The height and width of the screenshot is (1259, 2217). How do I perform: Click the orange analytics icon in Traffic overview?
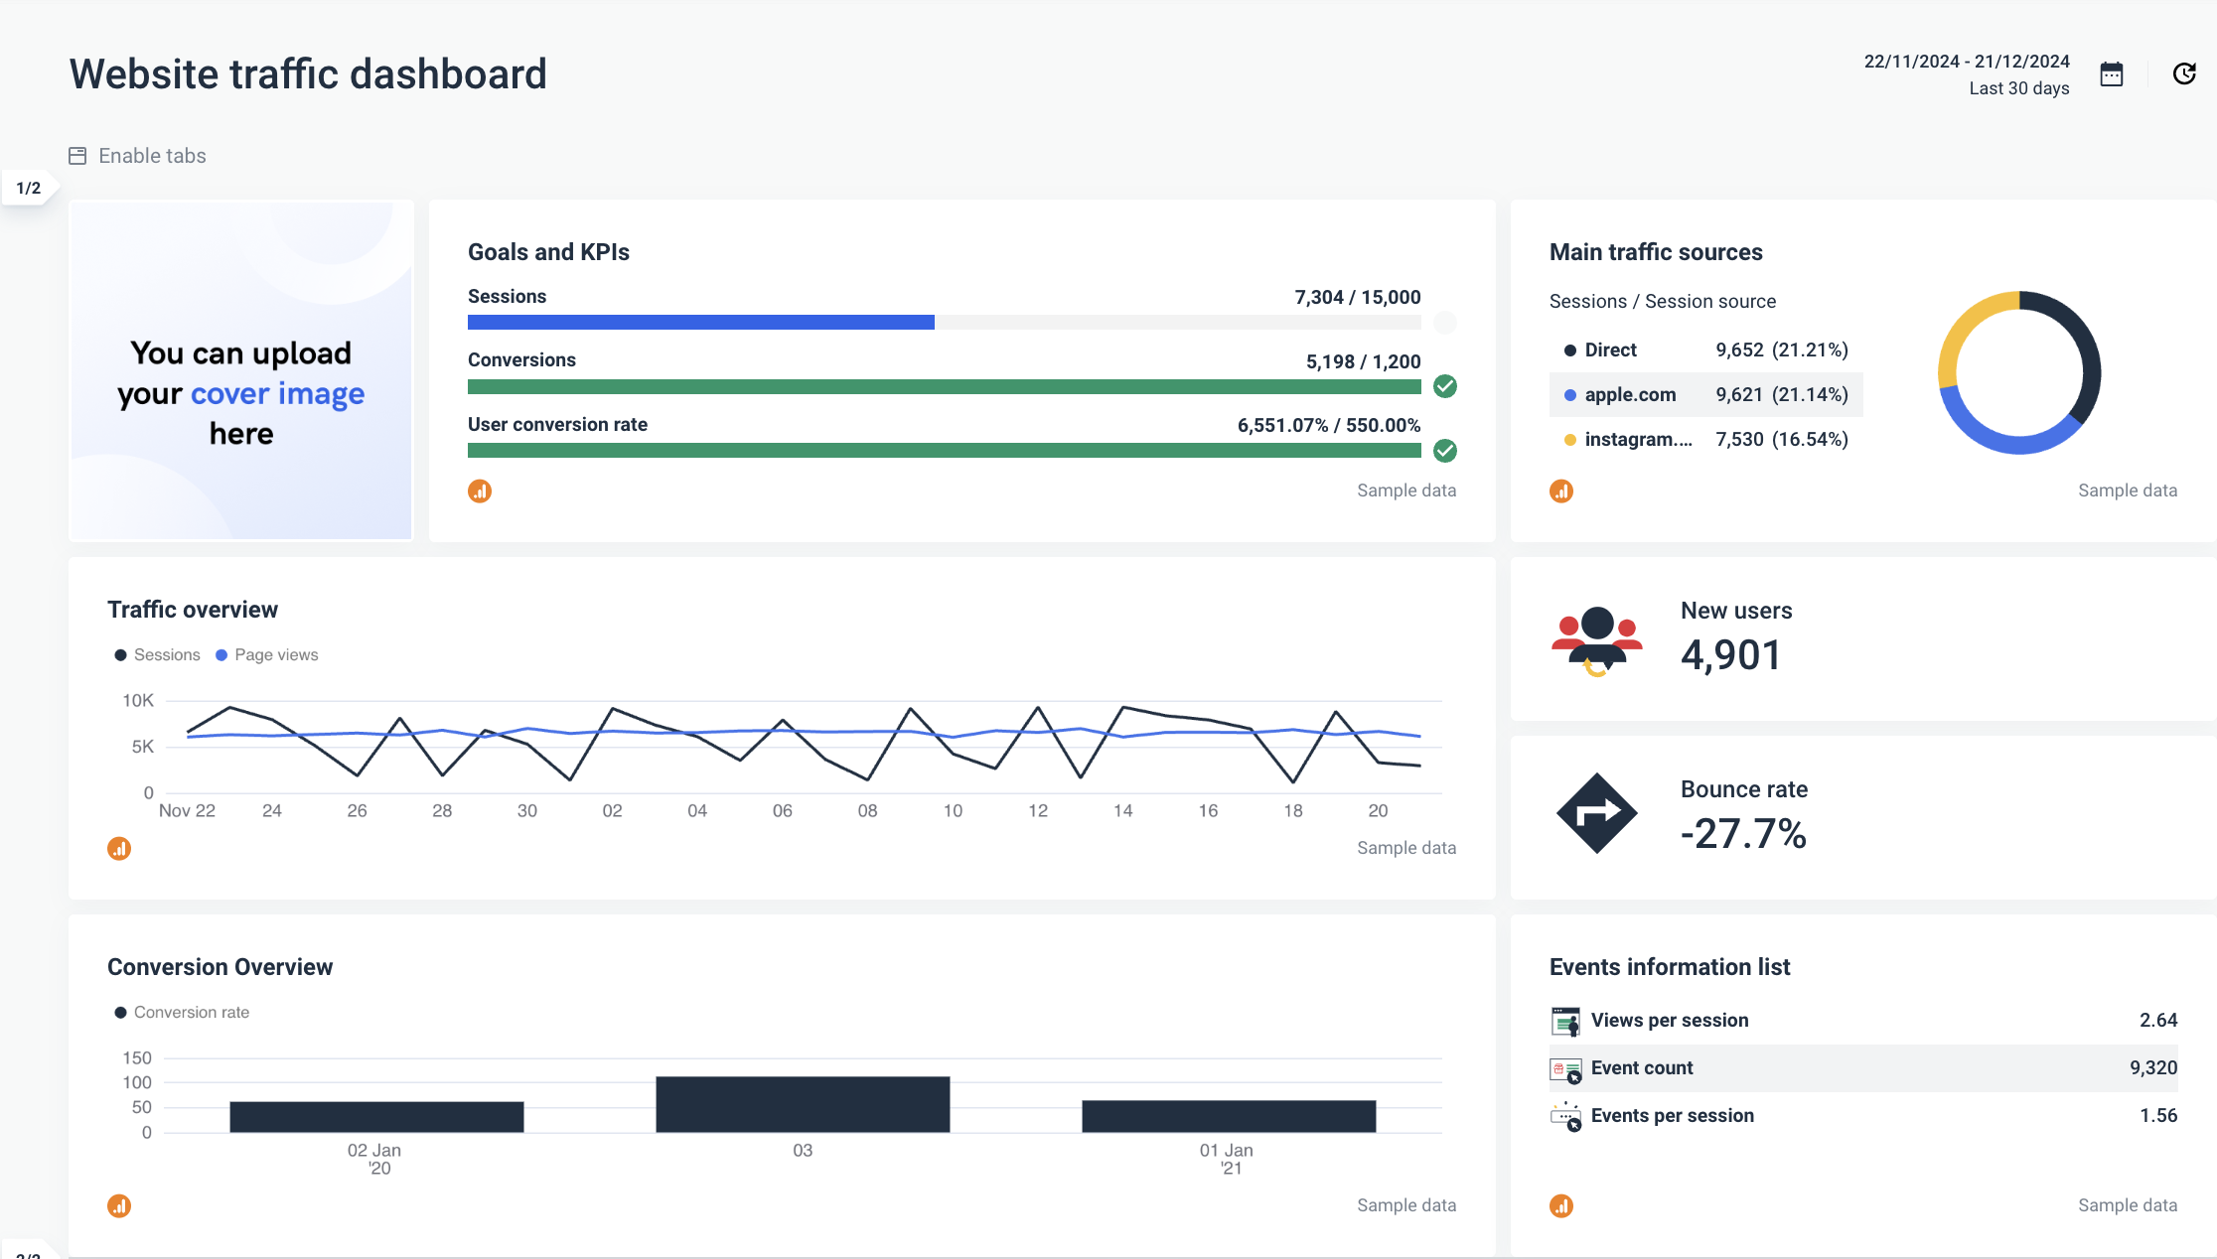[x=119, y=849]
